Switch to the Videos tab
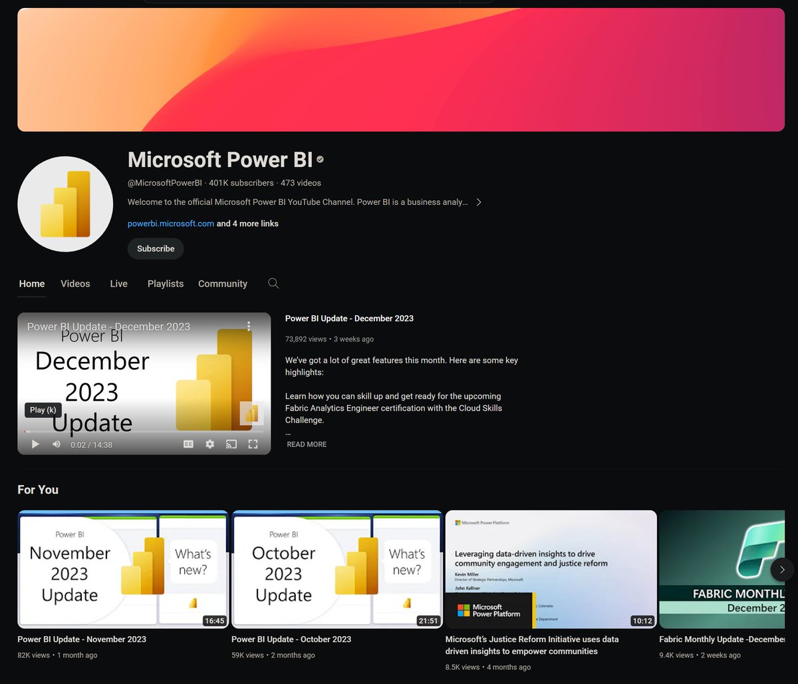Viewport: 798px width, 684px height. click(75, 283)
